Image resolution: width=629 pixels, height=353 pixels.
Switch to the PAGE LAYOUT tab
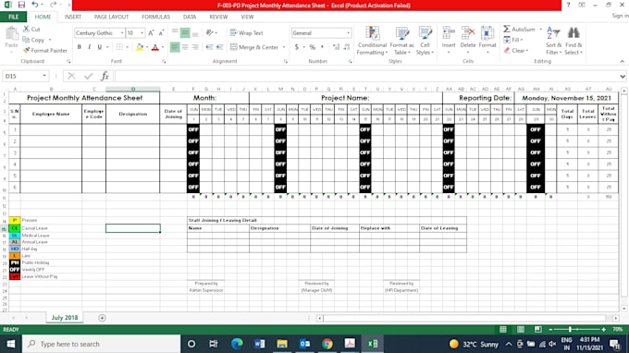pos(111,17)
